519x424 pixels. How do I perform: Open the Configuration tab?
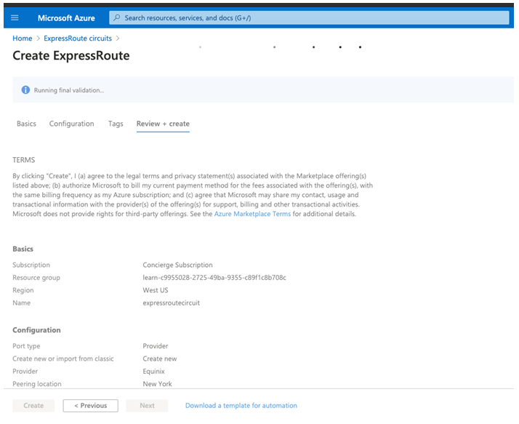71,124
